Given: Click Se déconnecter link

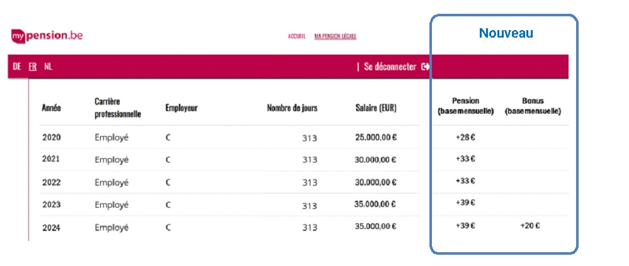Looking at the screenshot, I should 390,66.
